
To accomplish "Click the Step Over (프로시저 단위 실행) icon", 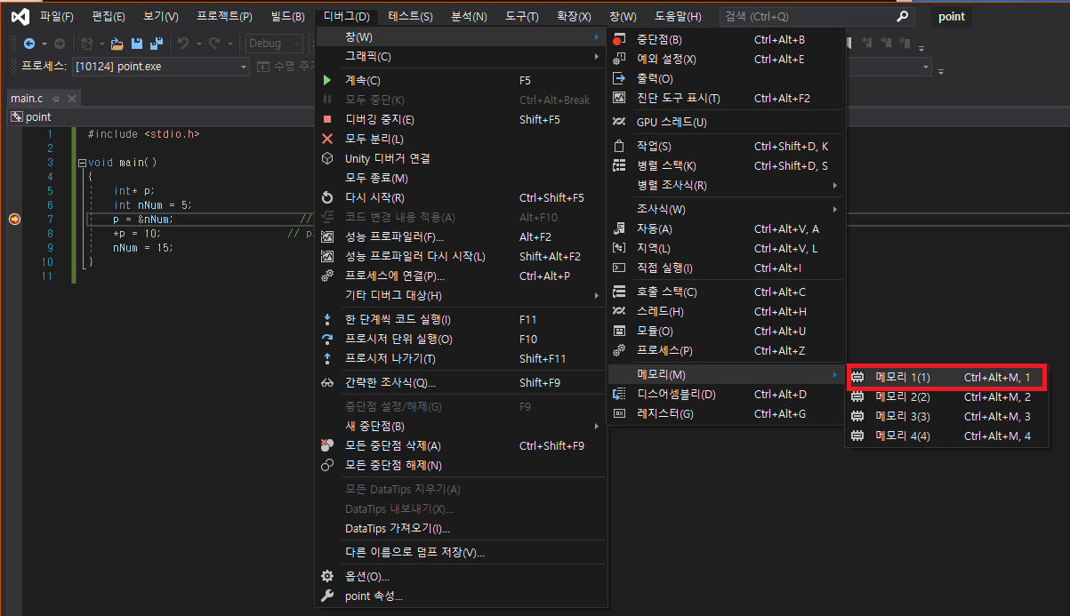I will [327, 339].
